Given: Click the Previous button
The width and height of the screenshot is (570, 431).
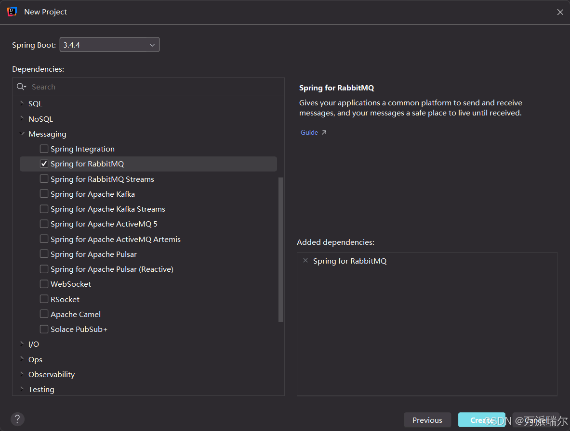Looking at the screenshot, I should [x=427, y=420].
